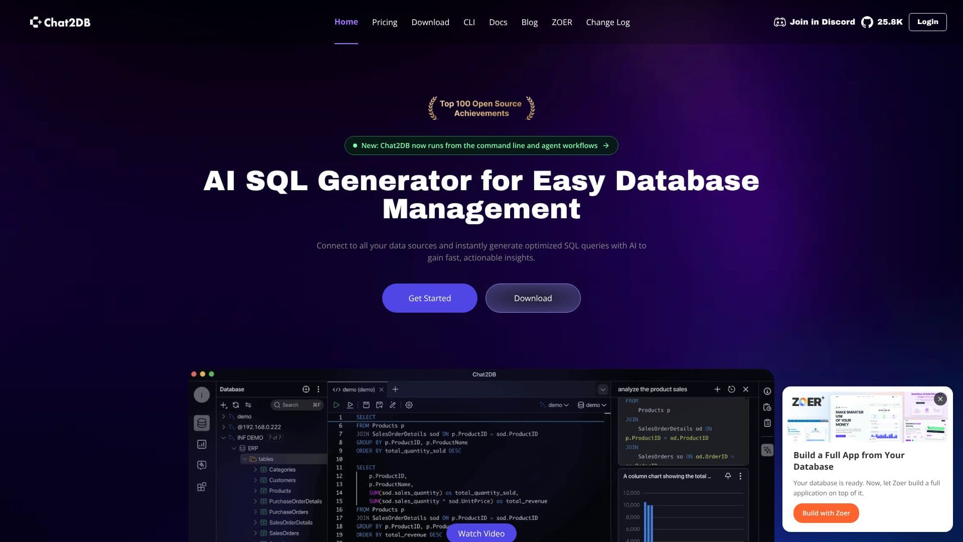Click the Get Started button
The width and height of the screenshot is (963, 542).
tap(430, 298)
